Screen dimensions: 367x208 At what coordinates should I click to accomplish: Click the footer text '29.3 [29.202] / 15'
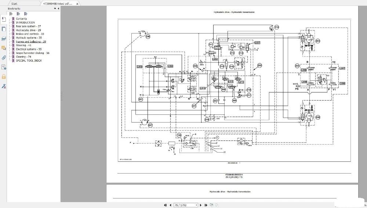pyautogui.click(x=234, y=177)
